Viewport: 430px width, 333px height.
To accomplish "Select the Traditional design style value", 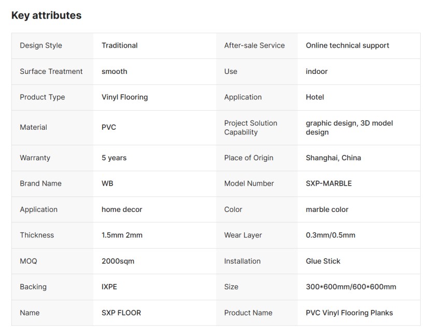I will pyautogui.click(x=120, y=46).
